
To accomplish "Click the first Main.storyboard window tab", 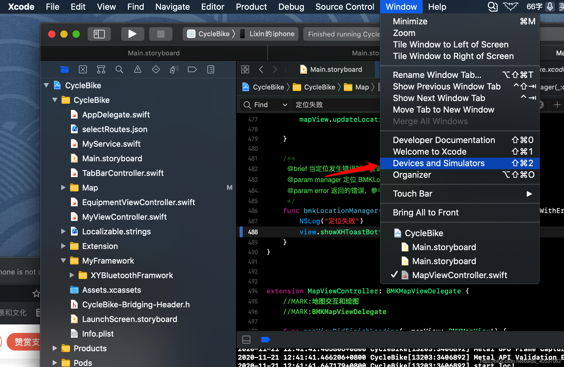I will 154,53.
